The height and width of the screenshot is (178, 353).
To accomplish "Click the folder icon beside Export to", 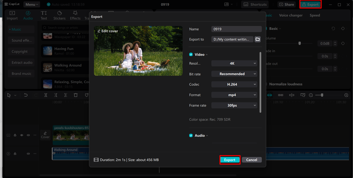I will 258,39.
